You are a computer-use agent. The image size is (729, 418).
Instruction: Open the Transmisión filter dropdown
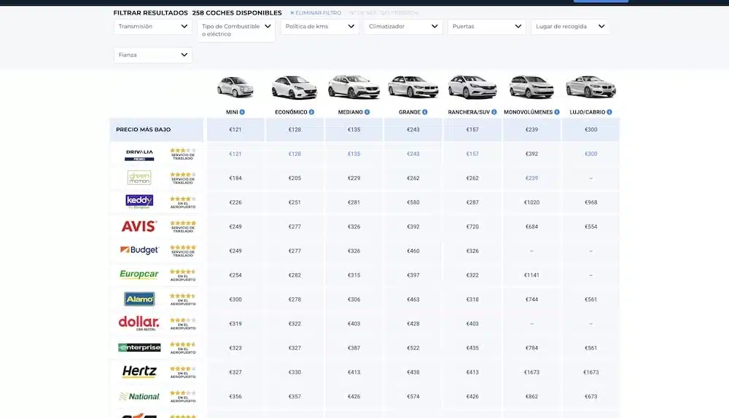tap(153, 26)
